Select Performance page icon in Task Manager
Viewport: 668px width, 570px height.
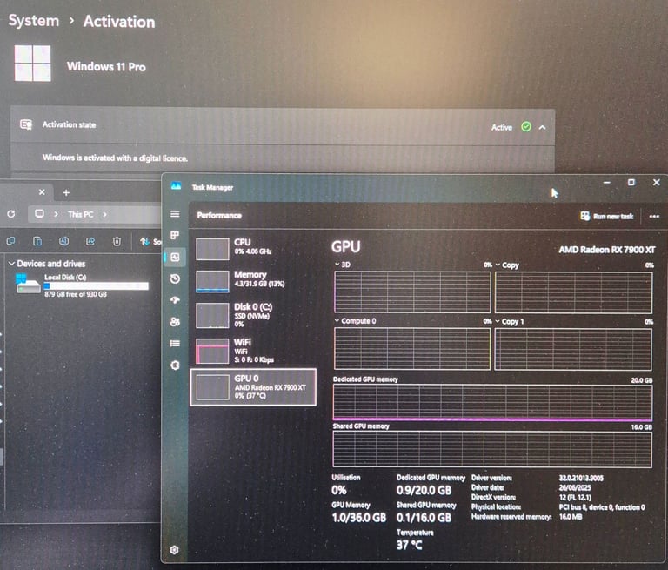tap(175, 257)
